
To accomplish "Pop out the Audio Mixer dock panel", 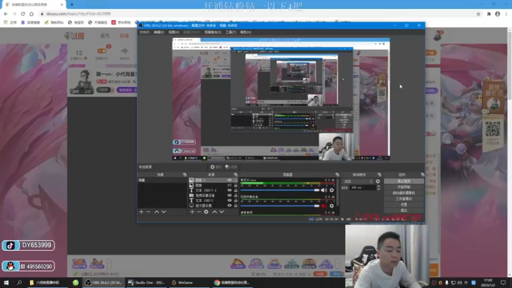I will point(337,175).
